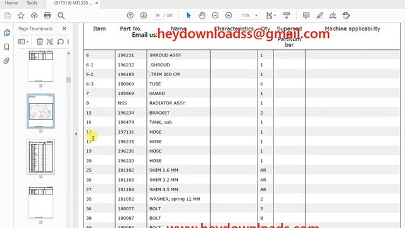
Task: Open the sign document tool
Action: 333,15
